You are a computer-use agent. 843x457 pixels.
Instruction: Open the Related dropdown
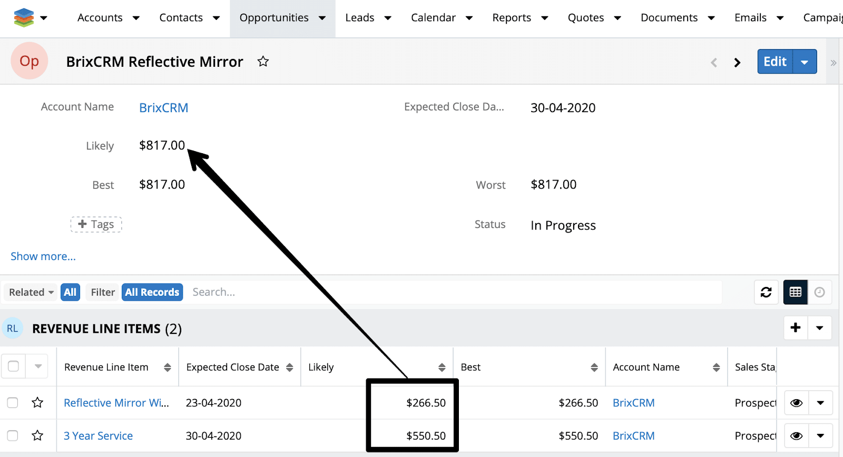click(31, 292)
